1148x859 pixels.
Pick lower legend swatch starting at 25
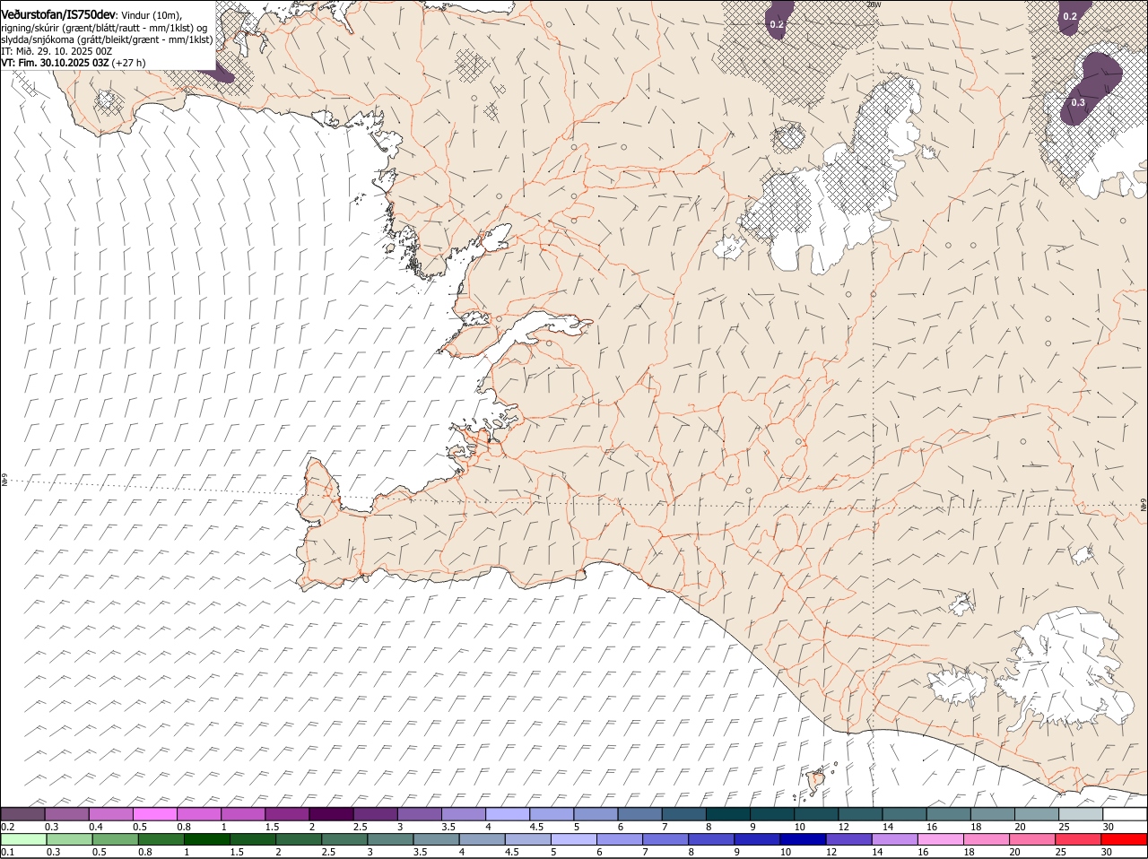tap(1078, 839)
